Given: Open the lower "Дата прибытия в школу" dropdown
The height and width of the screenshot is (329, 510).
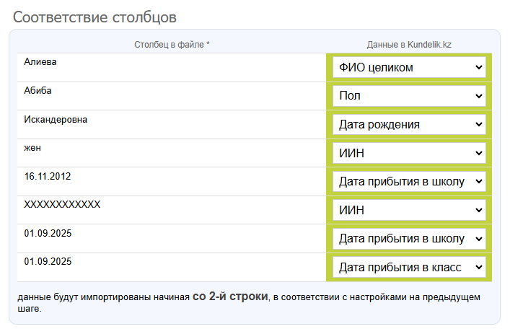Looking at the screenshot, I should [409, 239].
